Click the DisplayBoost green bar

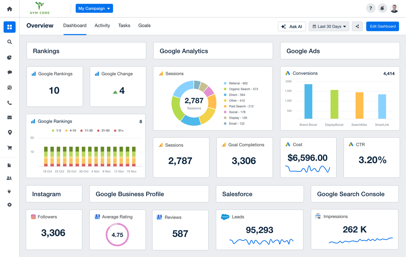[334, 104]
